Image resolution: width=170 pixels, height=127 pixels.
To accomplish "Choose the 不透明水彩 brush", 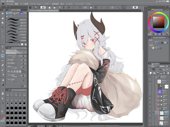I will coord(16,20).
